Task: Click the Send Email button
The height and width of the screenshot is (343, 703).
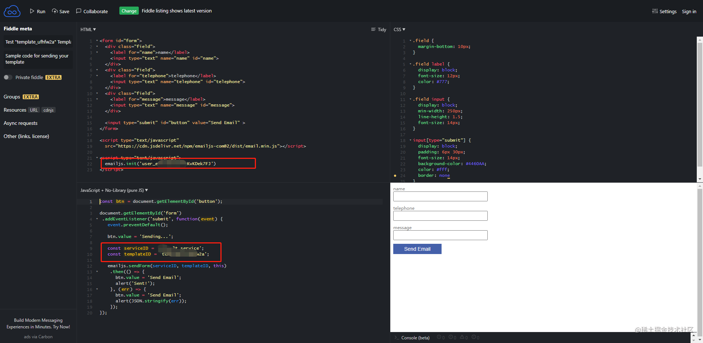Action: [x=417, y=249]
